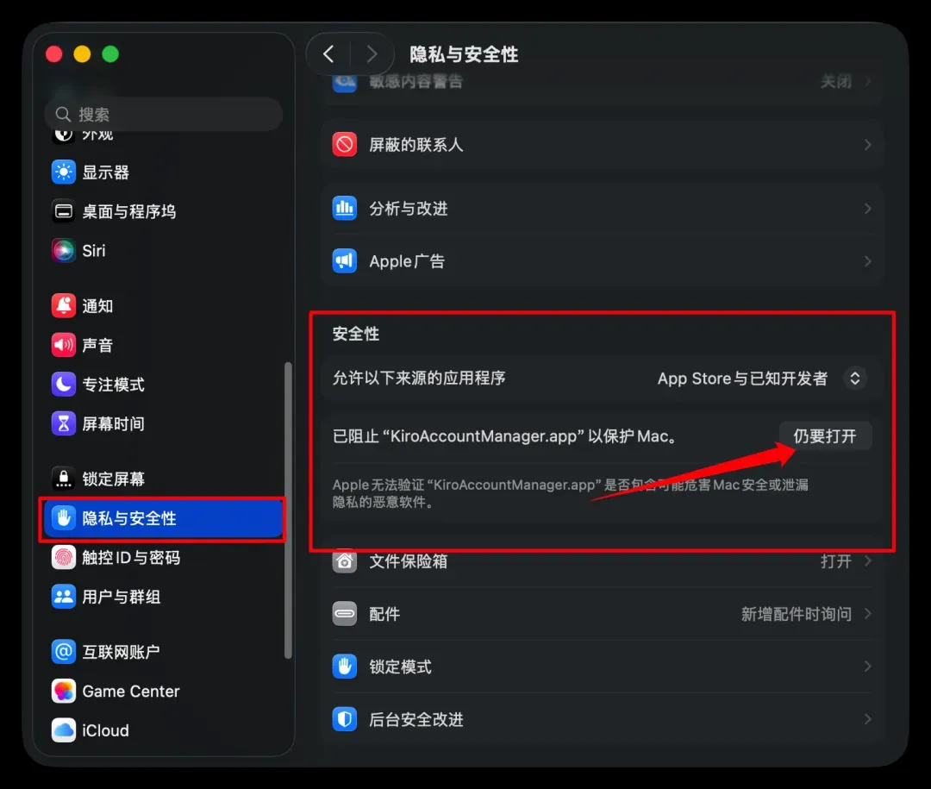Click the blocked contacts red icon (屏蔽的联系人)

pyautogui.click(x=344, y=144)
